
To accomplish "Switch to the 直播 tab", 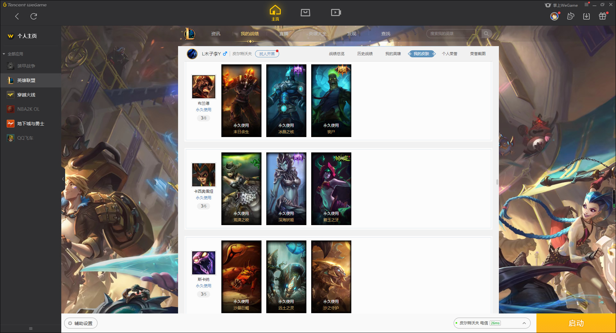I will [284, 34].
